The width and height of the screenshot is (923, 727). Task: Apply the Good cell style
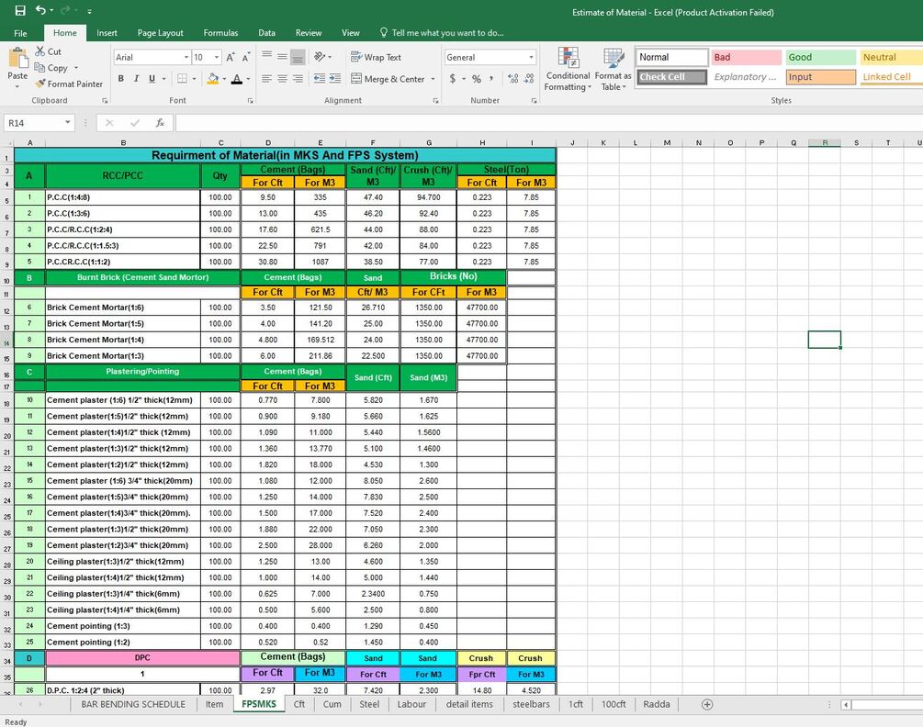pos(820,57)
